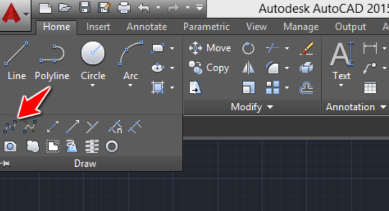Open the Hatch tool dropdown arrow
The width and height of the screenshot is (389, 211).
coord(172,88)
